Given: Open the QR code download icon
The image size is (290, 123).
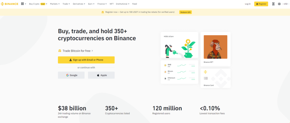Looking at the screenshot, I should click(273, 4).
